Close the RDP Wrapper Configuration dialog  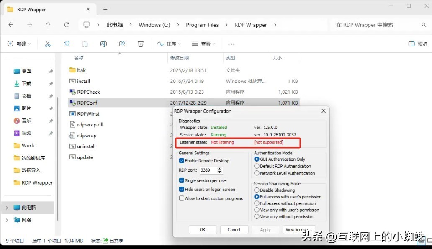(x=324, y=111)
